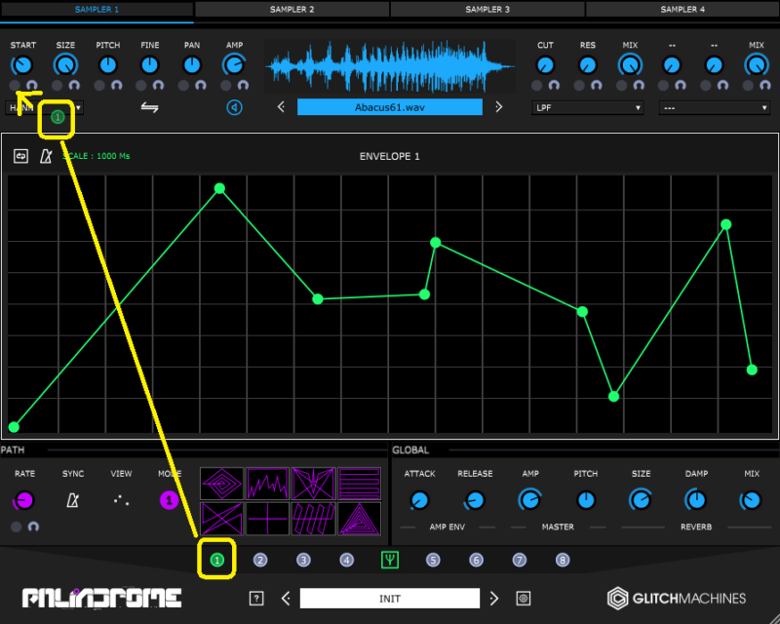Screen dimensions: 780x624
Task: Click the filter CUT knob
Action: pos(546,65)
